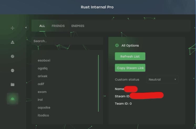Open the folder icon in sidebar
Viewport: 196px width, 129px height.
[x=12, y=84]
